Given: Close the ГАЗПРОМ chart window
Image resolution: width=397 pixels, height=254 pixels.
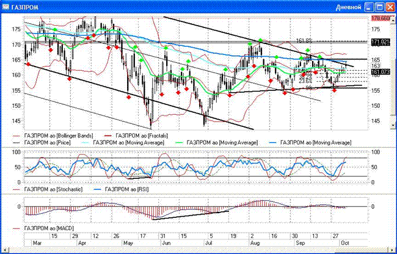Looking at the screenshot, I should tap(390, 7).
